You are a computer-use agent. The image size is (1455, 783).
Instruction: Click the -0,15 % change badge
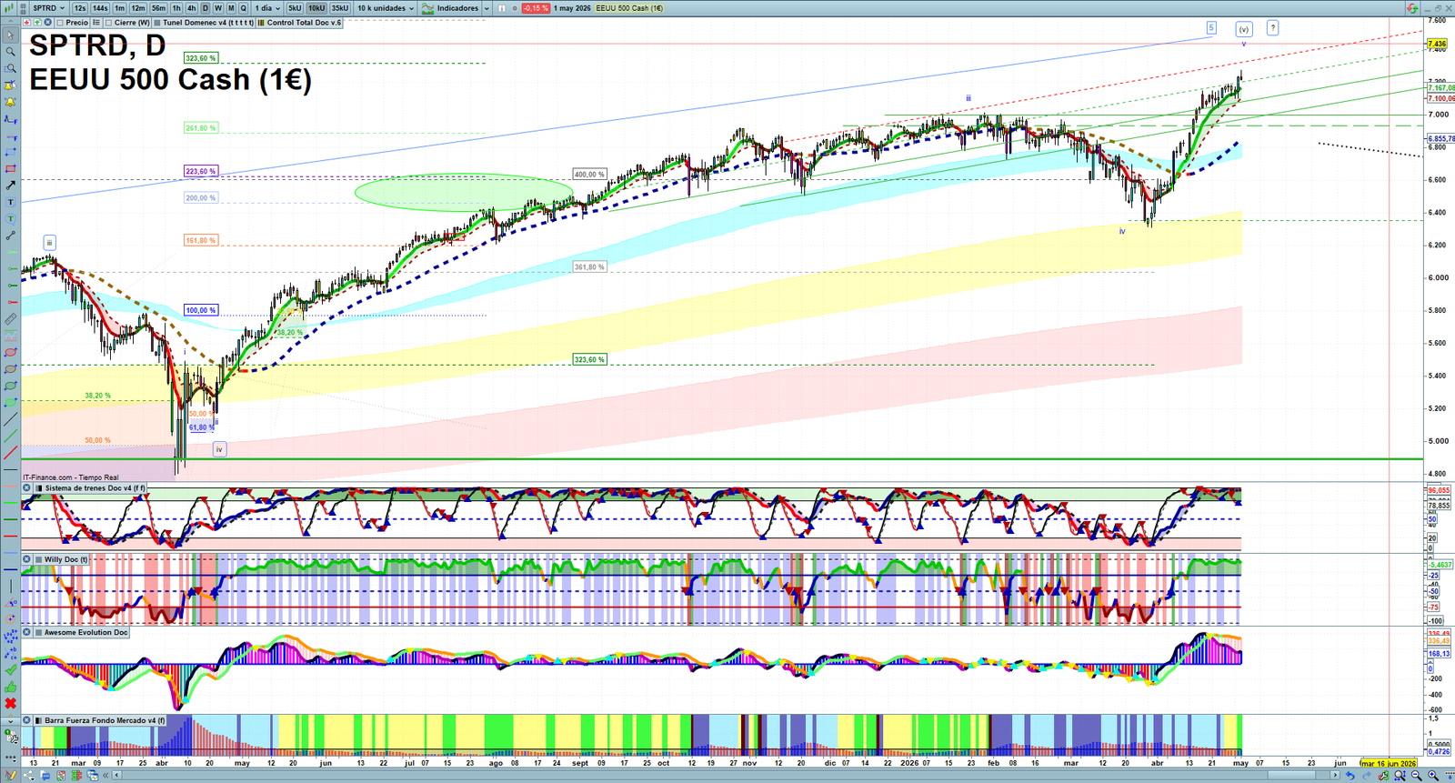(537, 8)
